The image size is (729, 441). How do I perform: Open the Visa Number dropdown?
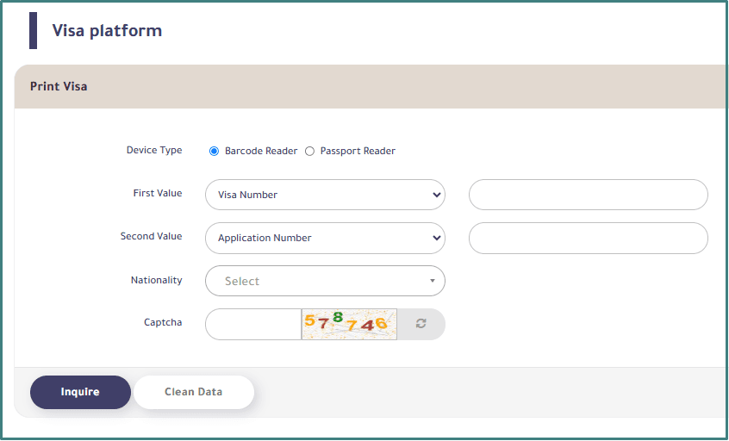[x=325, y=195]
